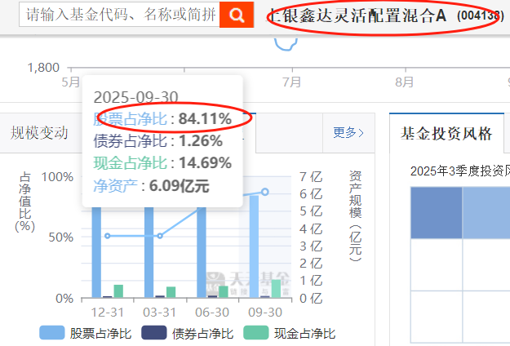
Task: Open the 规模变动 tab
Action: tap(39, 133)
